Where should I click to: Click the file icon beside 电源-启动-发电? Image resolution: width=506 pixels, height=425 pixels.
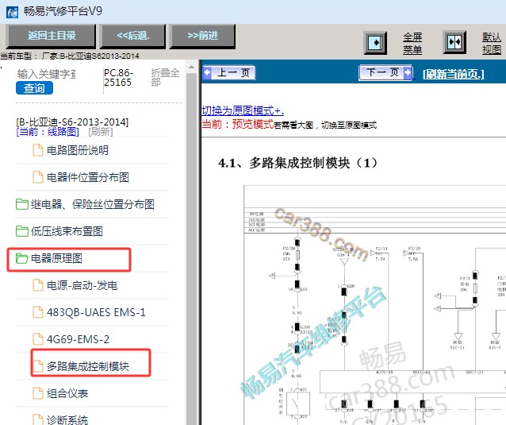click(38, 285)
